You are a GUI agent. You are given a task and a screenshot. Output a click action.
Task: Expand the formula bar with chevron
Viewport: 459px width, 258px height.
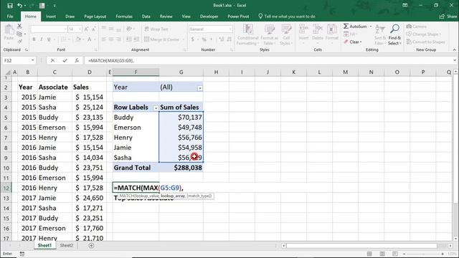point(454,60)
